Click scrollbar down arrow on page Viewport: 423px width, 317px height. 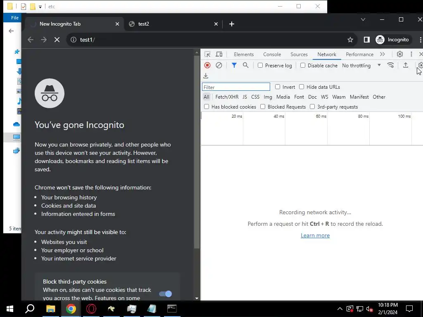197,298
